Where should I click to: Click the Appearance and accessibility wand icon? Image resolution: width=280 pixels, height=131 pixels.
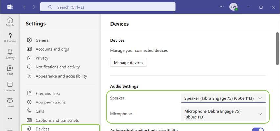29,76
